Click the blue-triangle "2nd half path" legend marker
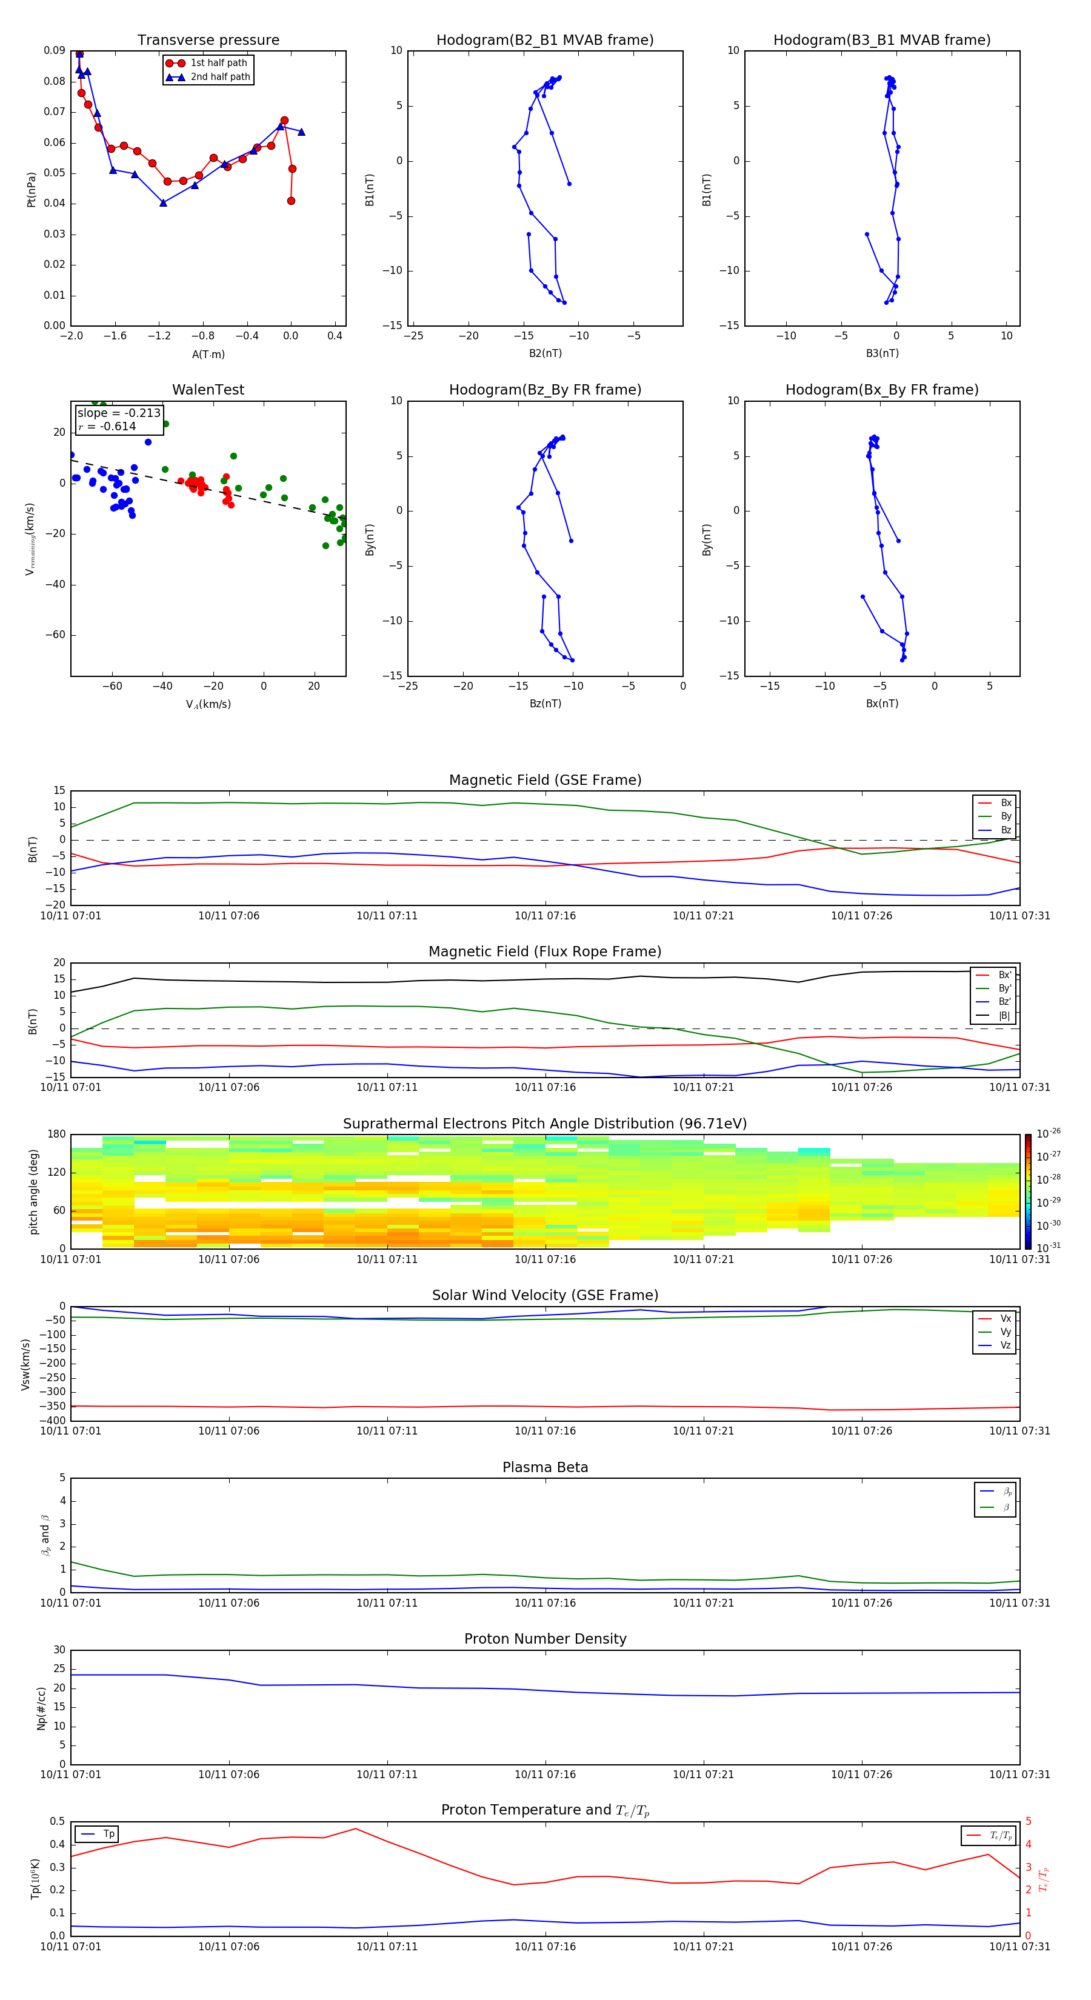This screenshot has width=1091, height=2000. coord(176,77)
